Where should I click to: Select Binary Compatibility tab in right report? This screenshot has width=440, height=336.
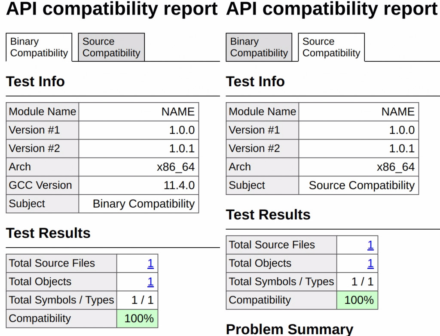(x=259, y=47)
